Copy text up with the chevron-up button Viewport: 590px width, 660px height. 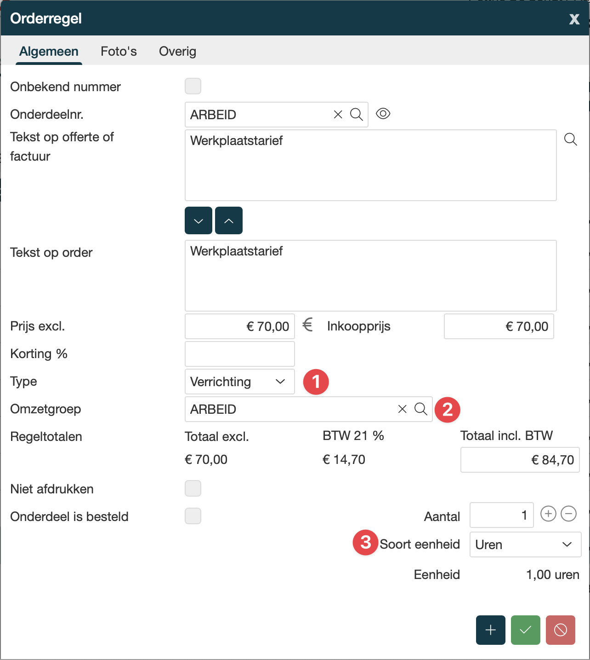point(229,221)
